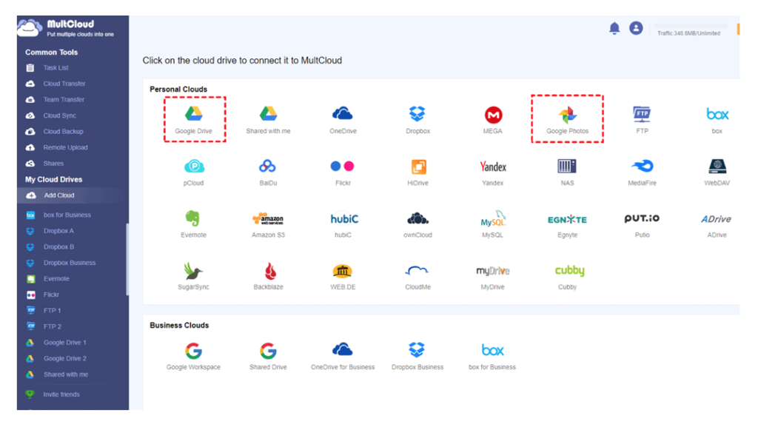The height and width of the screenshot is (427, 758).
Task: Add OneDrive for Business
Action: pyautogui.click(x=343, y=357)
